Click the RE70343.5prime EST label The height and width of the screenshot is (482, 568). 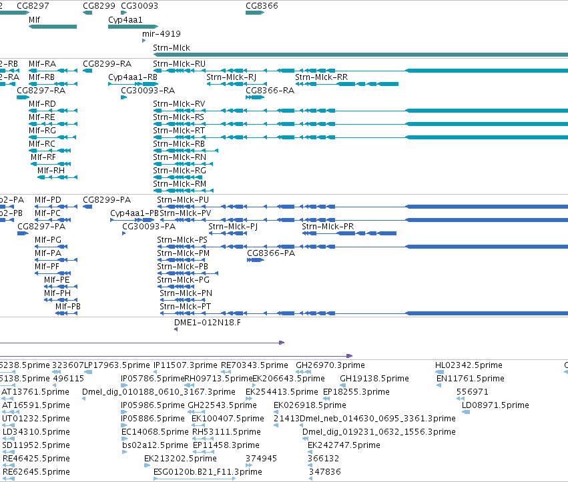255,365
